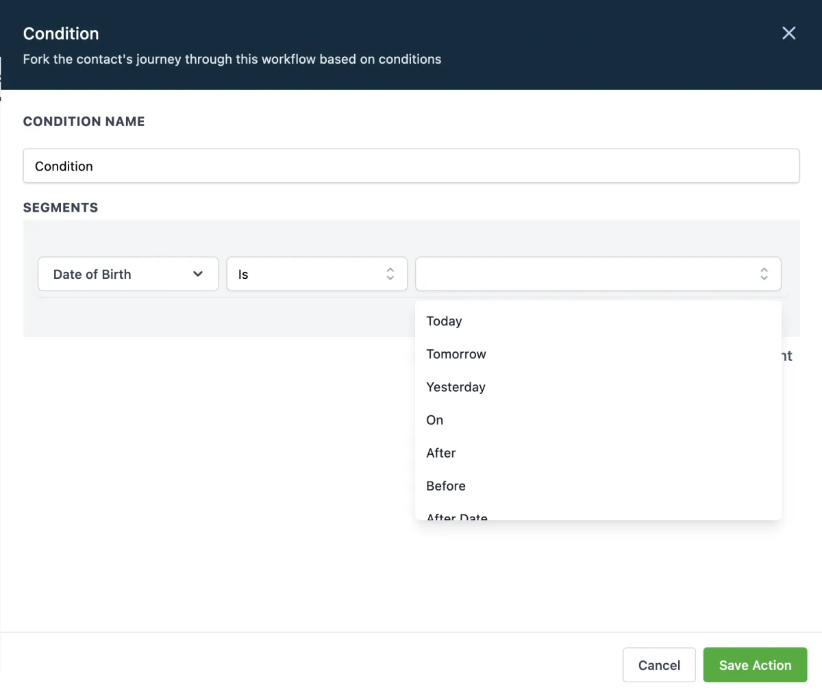
Task: Click the 'SEGMENTS' section heading
Action: 60,208
